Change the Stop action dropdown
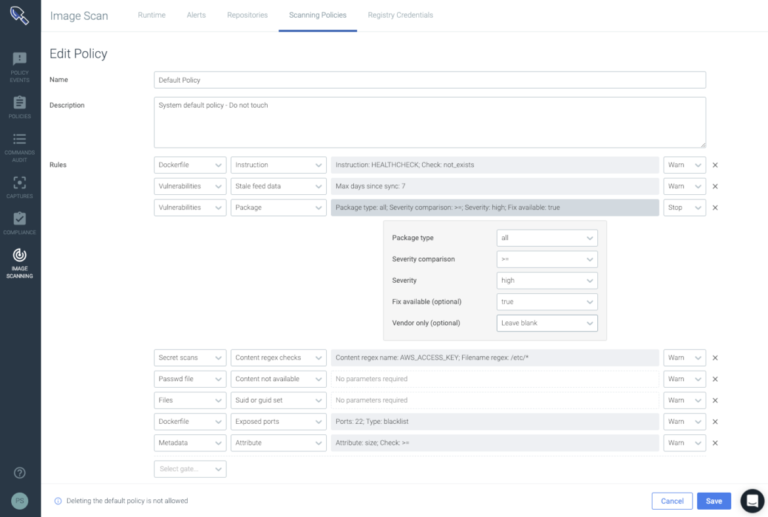 coord(685,207)
